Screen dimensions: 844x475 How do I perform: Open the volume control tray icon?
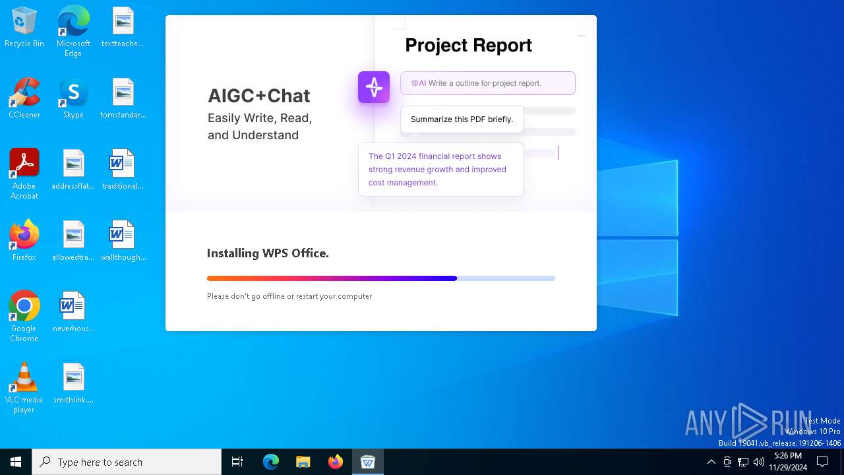759,462
